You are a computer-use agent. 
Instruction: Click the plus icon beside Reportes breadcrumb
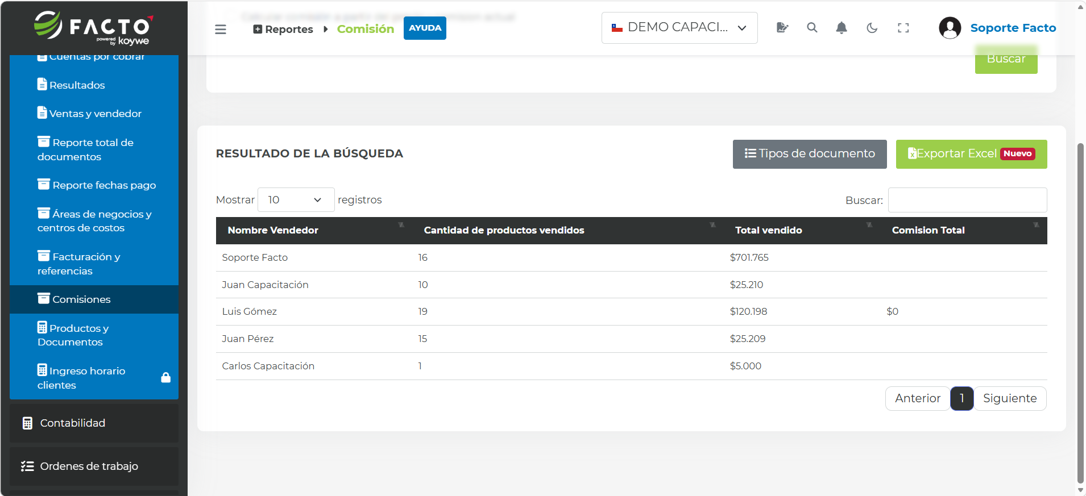click(258, 29)
